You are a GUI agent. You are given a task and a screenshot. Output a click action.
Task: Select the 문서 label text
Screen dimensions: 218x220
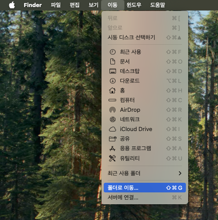click(x=125, y=61)
